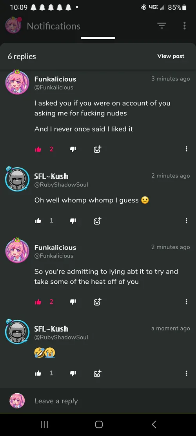Like the 'whomp whomp I guess' reply
This screenshot has height=436, width=196.
pos(38,221)
